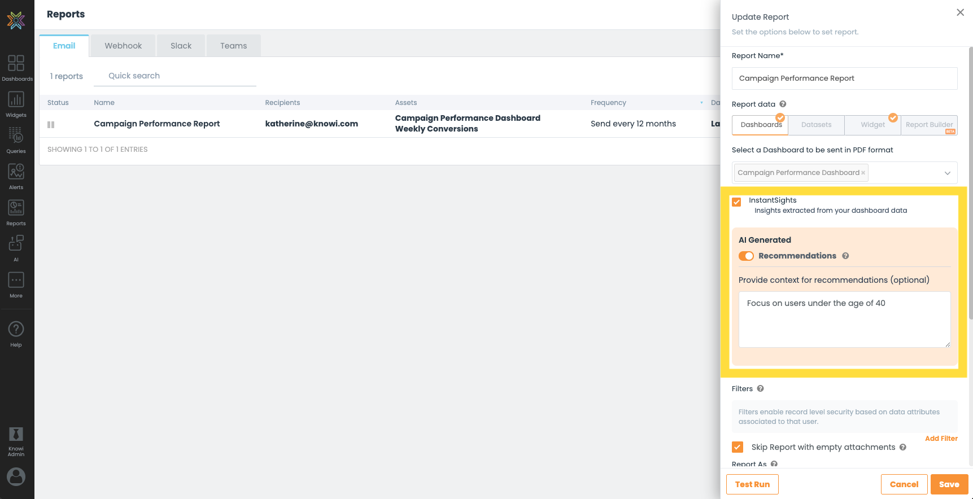Click the Test Run button

tap(752, 484)
